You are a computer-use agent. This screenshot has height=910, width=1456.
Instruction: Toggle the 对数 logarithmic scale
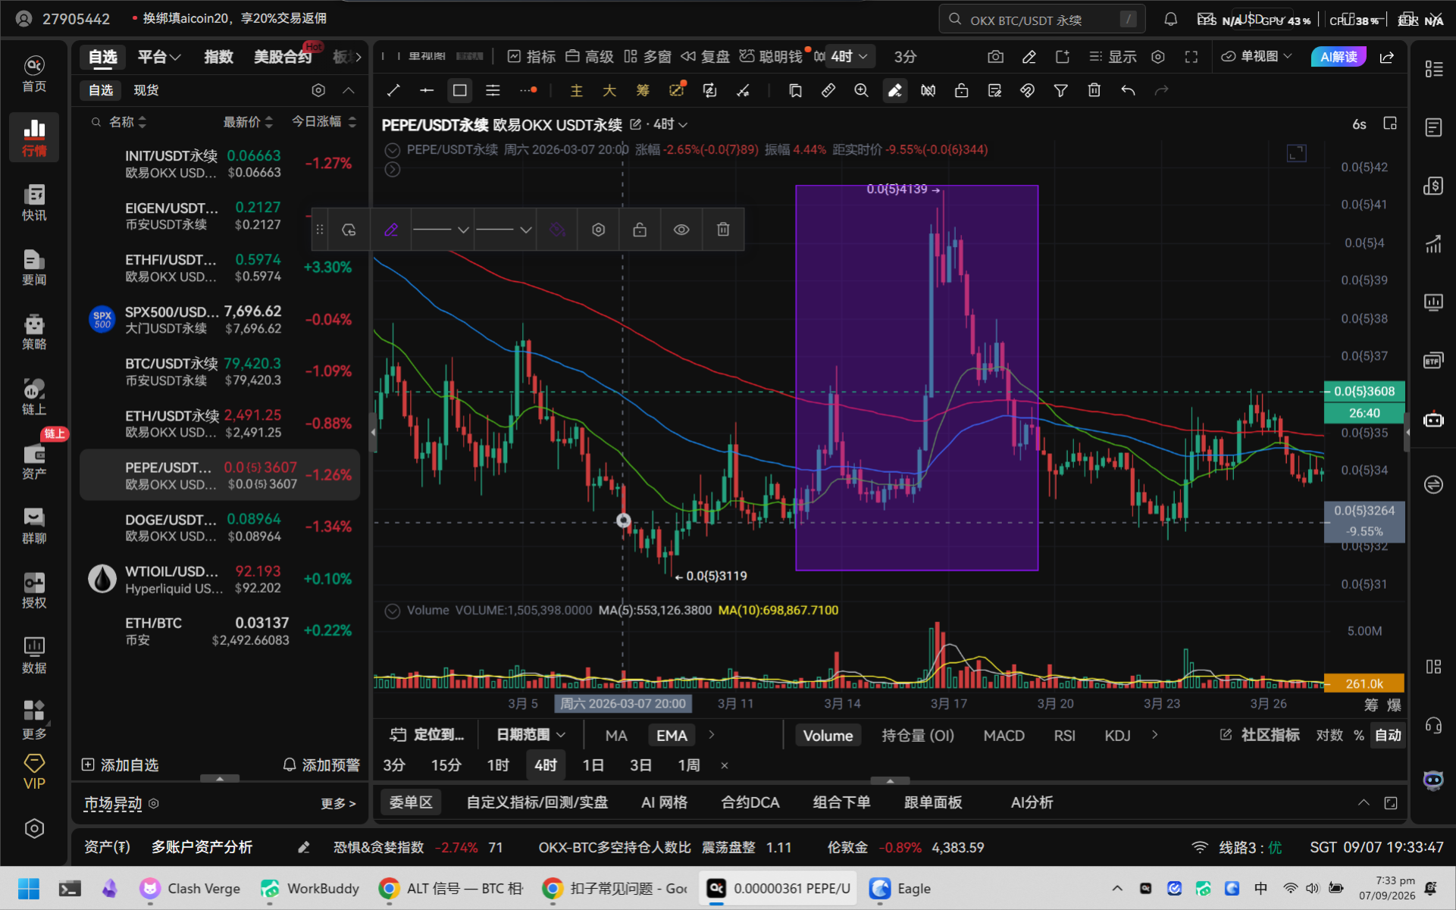pos(1329,735)
